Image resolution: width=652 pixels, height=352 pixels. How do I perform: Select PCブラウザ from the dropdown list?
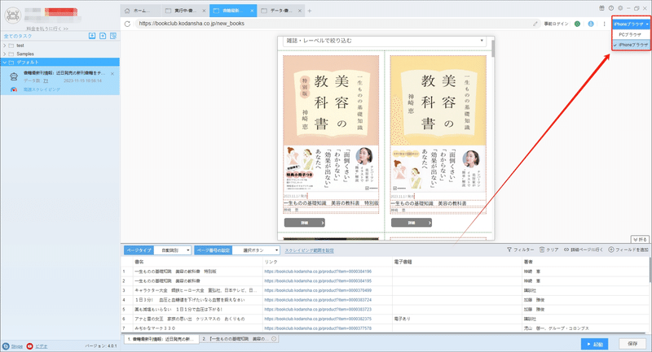pyautogui.click(x=631, y=34)
